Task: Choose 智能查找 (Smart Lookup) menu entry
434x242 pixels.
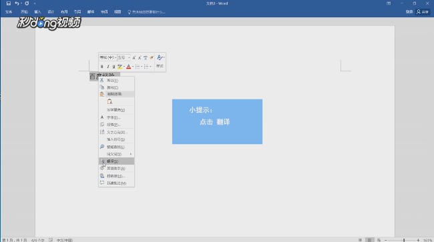Action: click(117, 147)
